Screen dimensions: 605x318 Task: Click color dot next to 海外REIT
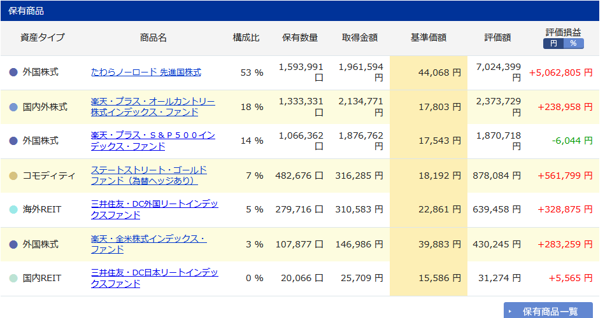point(13,210)
